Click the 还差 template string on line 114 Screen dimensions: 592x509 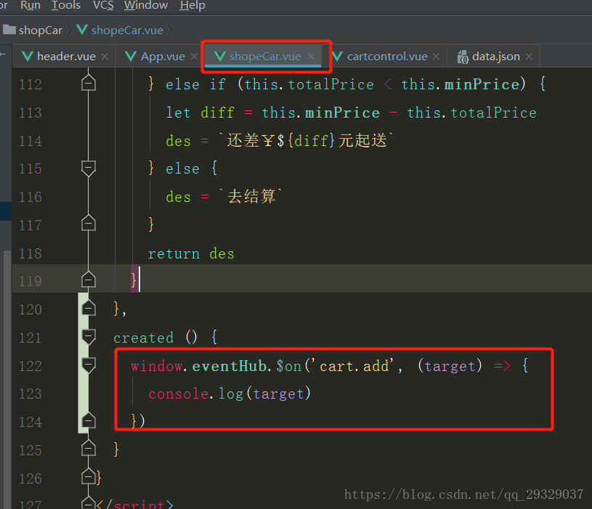point(307,140)
